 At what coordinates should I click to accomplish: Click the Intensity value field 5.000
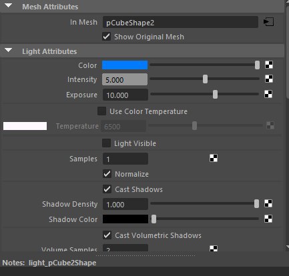pyautogui.click(x=125, y=79)
